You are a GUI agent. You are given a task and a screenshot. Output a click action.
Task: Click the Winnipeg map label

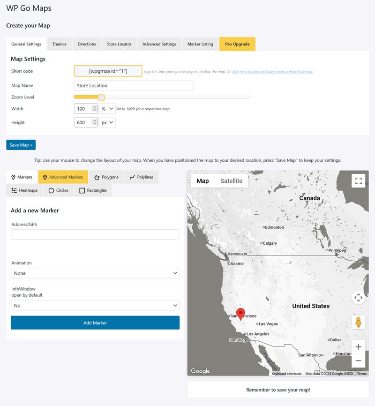point(337,250)
